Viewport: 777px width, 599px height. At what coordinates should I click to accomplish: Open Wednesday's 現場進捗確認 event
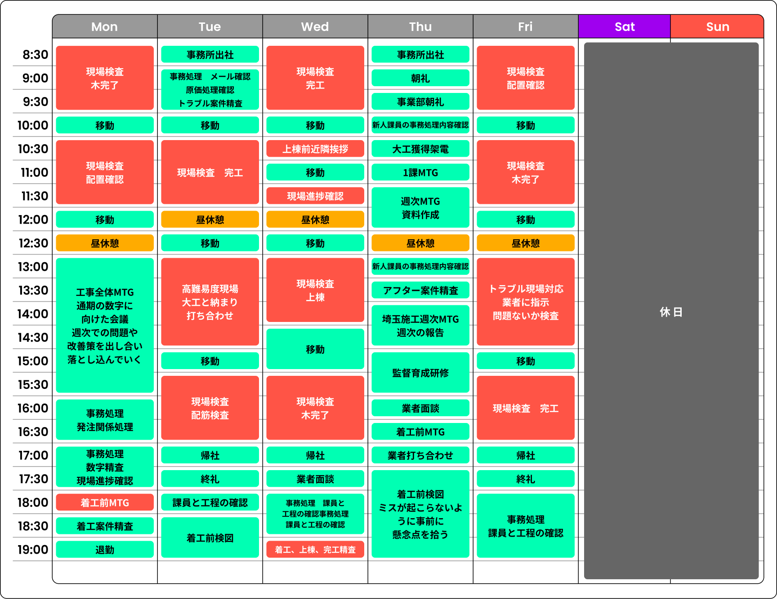(315, 196)
